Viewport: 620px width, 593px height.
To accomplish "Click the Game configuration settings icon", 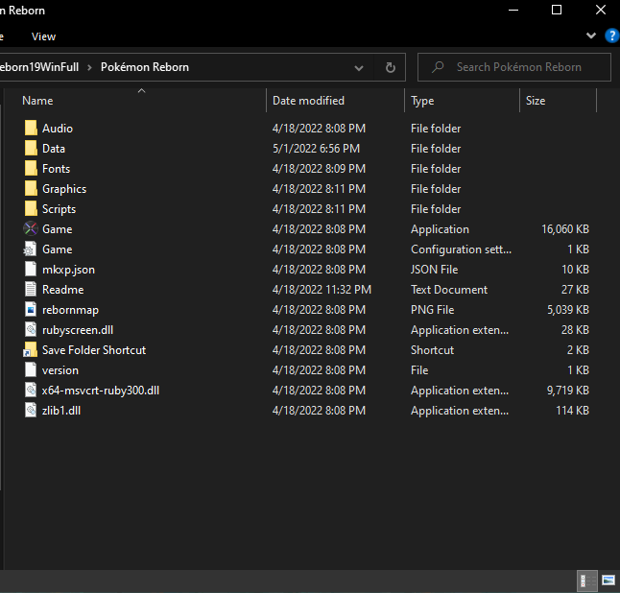I will pos(31,249).
